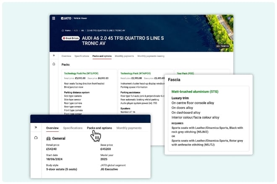The width and height of the screenshot is (277, 184).
Task: Click the Great Britain flag badge
Action: [71, 38]
